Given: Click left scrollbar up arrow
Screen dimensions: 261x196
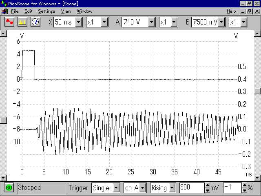Looking at the screenshot, I should click(3, 33).
